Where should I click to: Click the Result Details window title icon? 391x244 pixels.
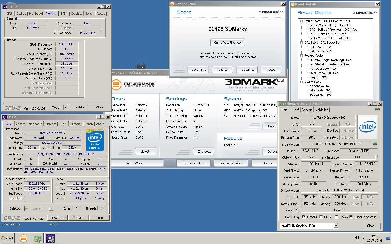click(x=293, y=4)
